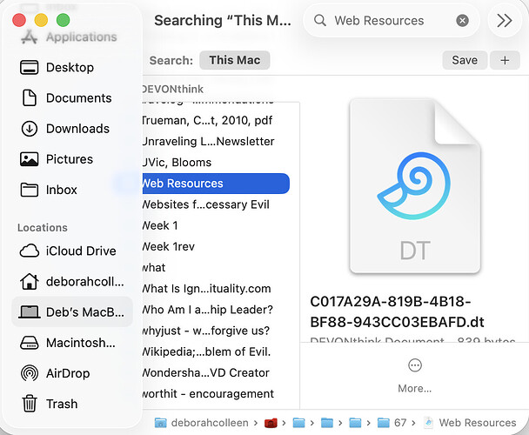Show more toolbar items via double chevron
The height and width of the screenshot is (435, 529).
(505, 21)
